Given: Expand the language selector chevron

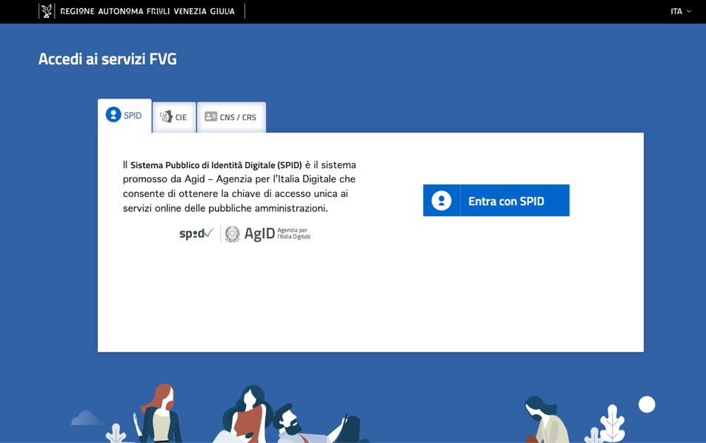Looking at the screenshot, I should point(687,12).
